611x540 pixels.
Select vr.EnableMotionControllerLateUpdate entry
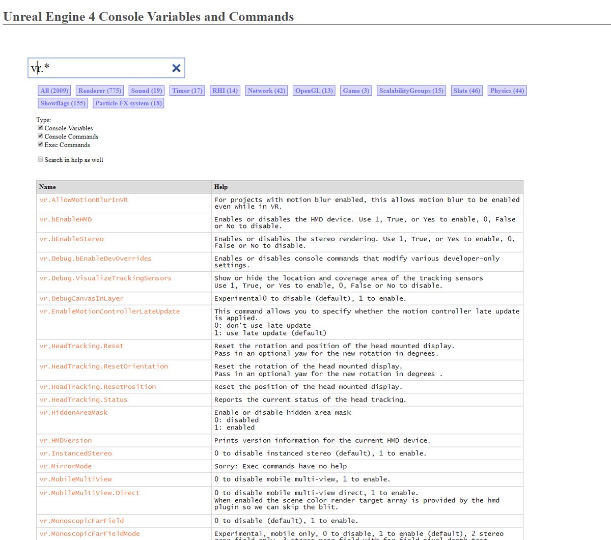tap(109, 311)
